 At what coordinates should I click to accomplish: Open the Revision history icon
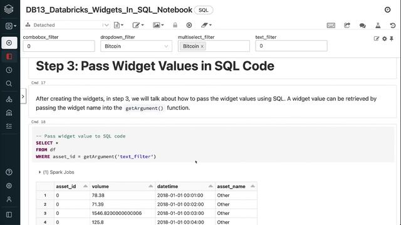tap(393, 25)
